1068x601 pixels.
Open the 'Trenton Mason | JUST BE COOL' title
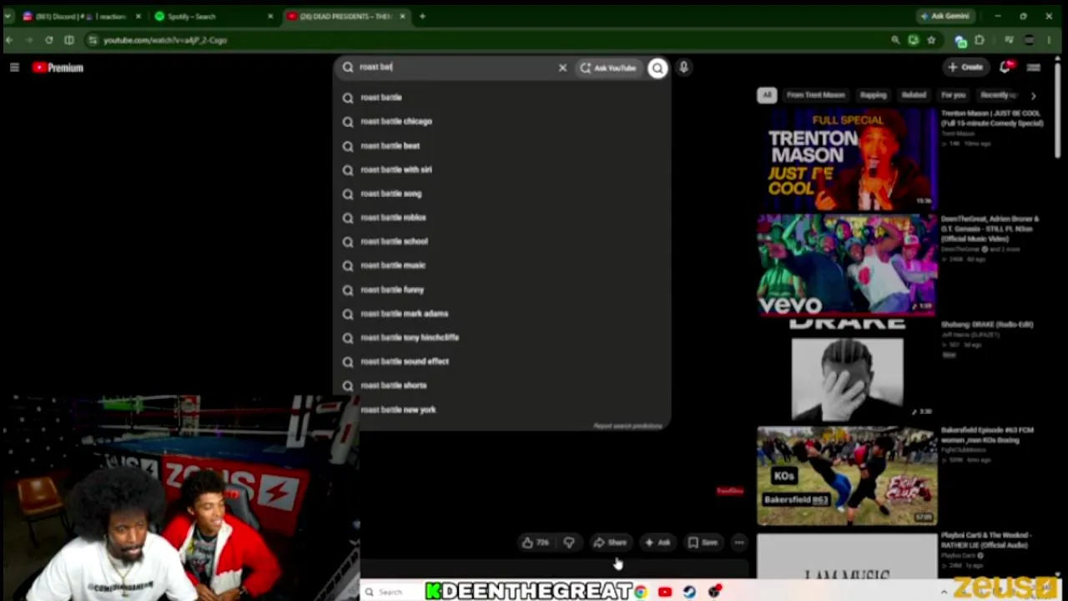tap(992, 118)
